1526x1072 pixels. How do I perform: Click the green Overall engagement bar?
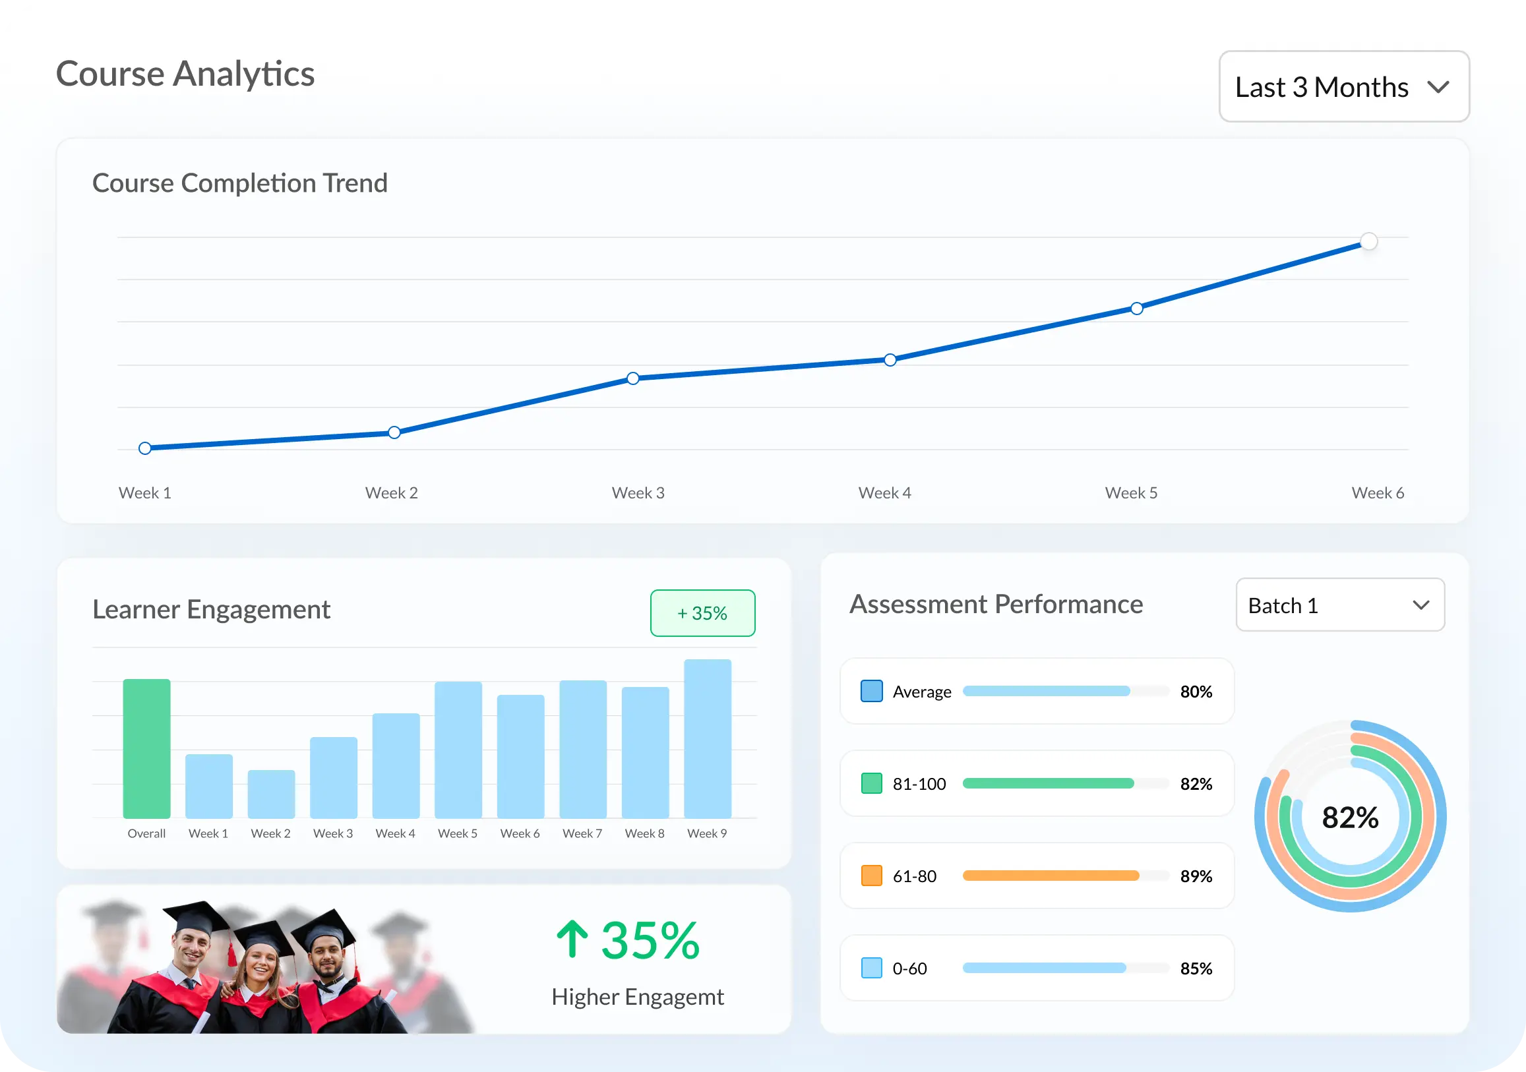(x=146, y=748)
